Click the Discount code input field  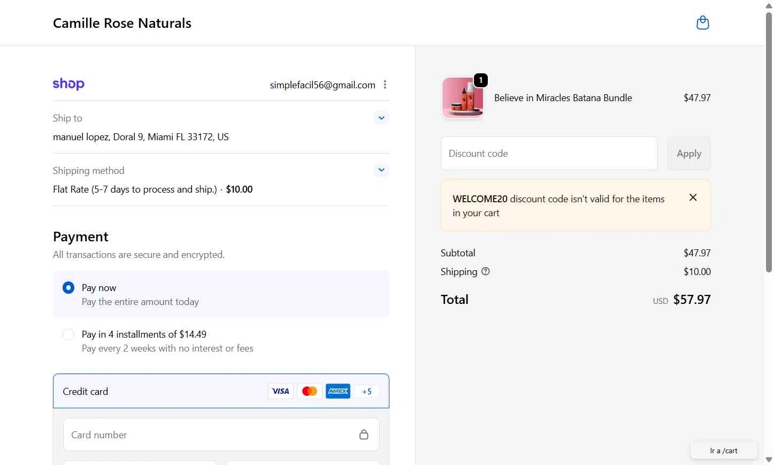point(549,154)
